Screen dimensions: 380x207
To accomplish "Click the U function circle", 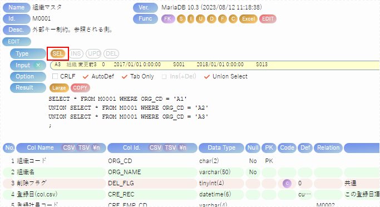I will 200,19.
